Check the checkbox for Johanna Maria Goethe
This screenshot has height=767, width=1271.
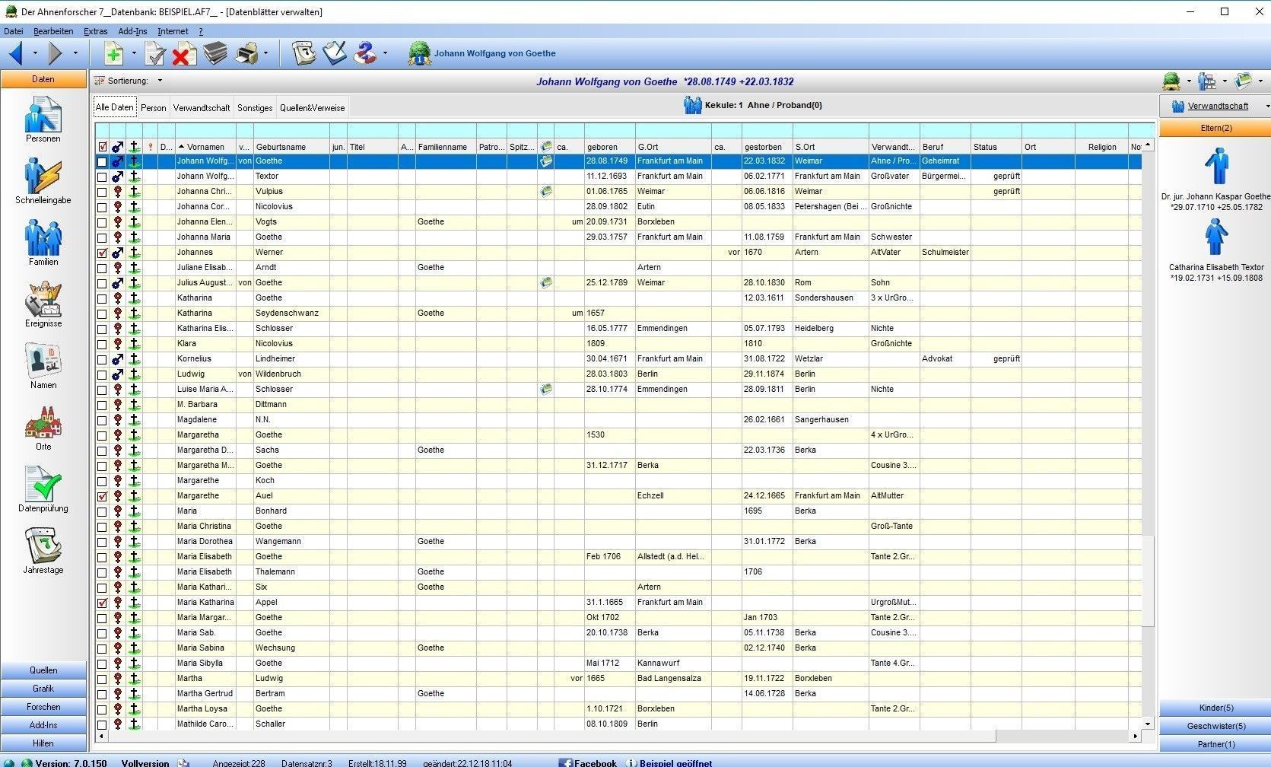pyautogui.click(x=102, y=237)
